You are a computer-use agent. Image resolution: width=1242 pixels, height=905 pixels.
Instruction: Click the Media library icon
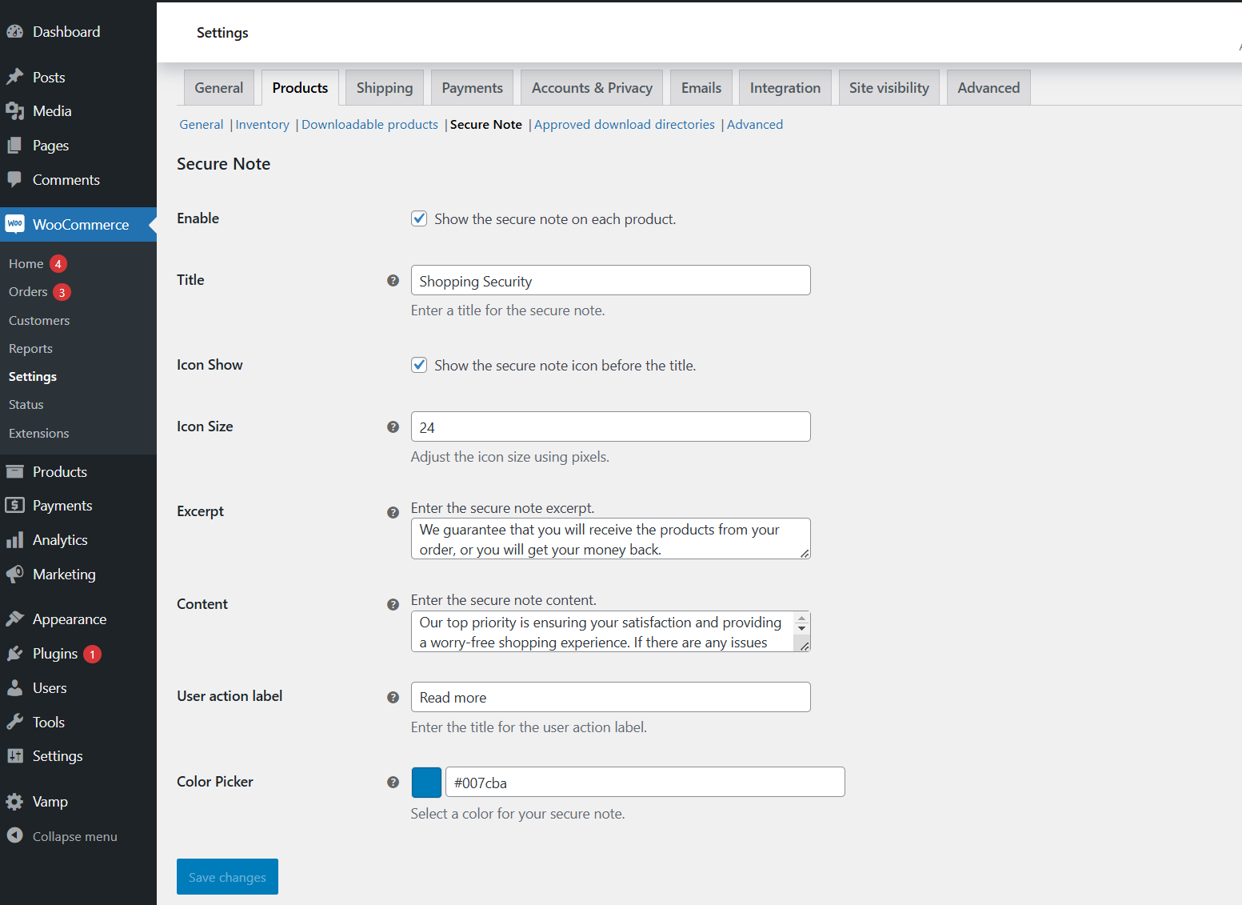pyautogui.click(x=14, y=111)
